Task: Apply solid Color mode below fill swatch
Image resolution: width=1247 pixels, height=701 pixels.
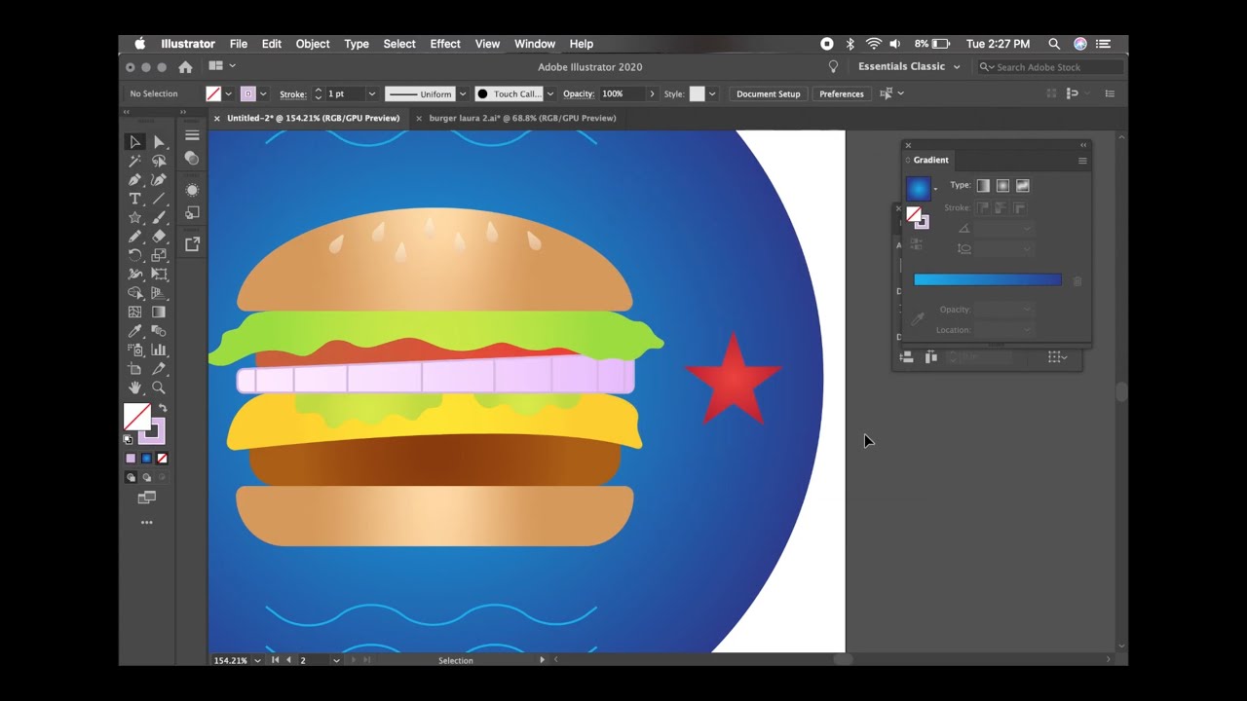Action: pyautogui.click(x=131, y=459)
